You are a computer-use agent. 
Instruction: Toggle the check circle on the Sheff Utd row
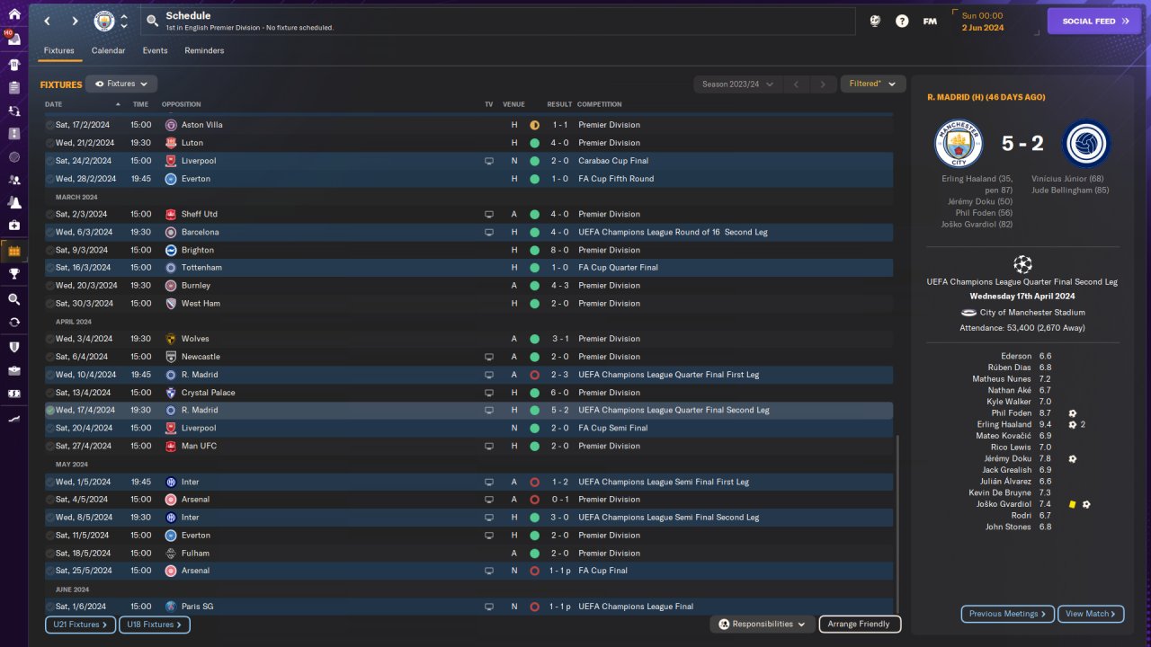tap(49, 214)
